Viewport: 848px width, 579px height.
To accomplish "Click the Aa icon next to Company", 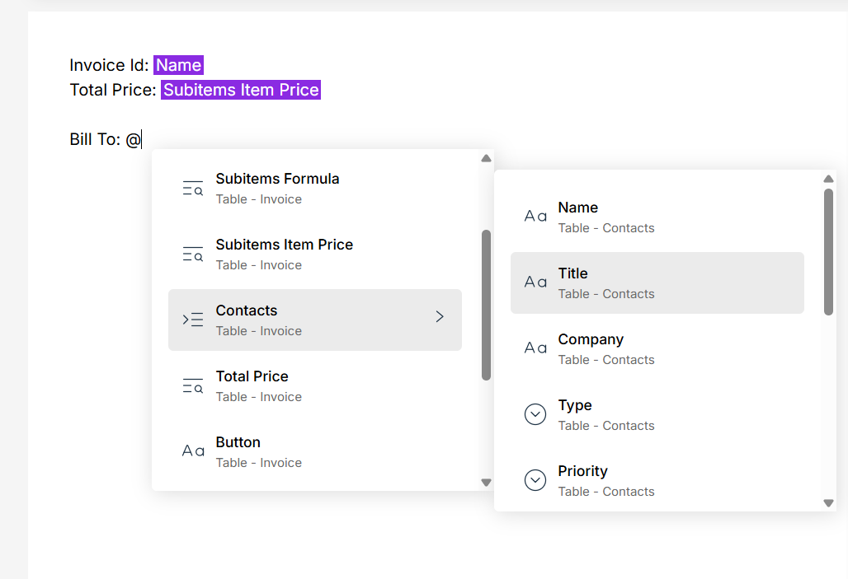I will (x=535, y=348).
